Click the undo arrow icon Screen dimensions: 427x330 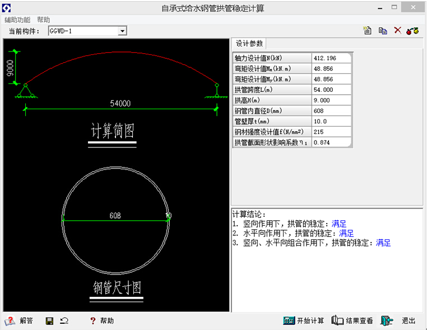click(64, 320)
